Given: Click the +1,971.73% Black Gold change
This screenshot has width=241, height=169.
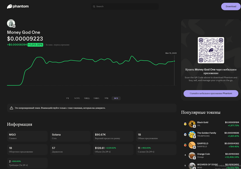Looking at the screenshot, I should tap(233, 126).
